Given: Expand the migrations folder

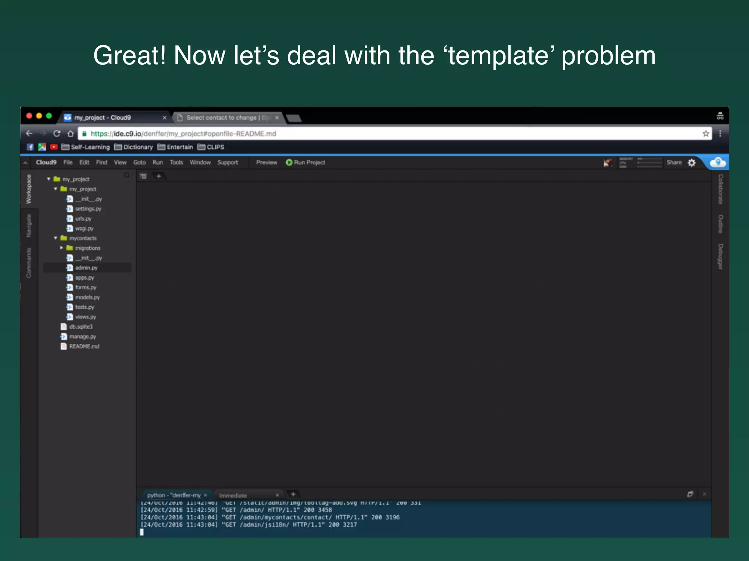Looking at the screenshot, I should [61, 248].
